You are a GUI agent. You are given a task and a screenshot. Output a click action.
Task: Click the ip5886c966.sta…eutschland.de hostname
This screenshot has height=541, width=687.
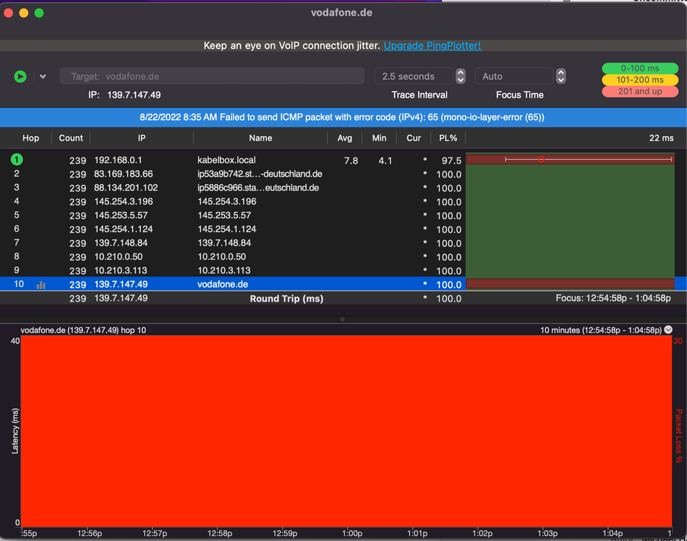tap(258, 188)
